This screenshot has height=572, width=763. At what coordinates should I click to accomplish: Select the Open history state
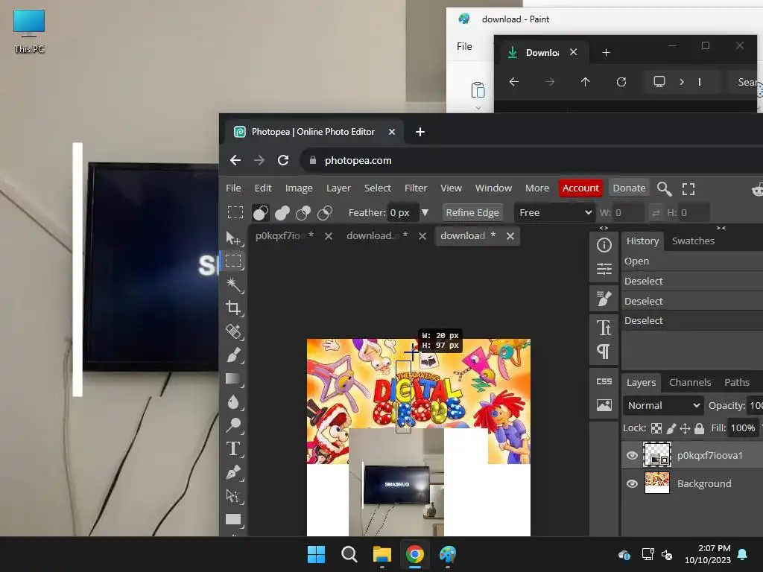692,261
